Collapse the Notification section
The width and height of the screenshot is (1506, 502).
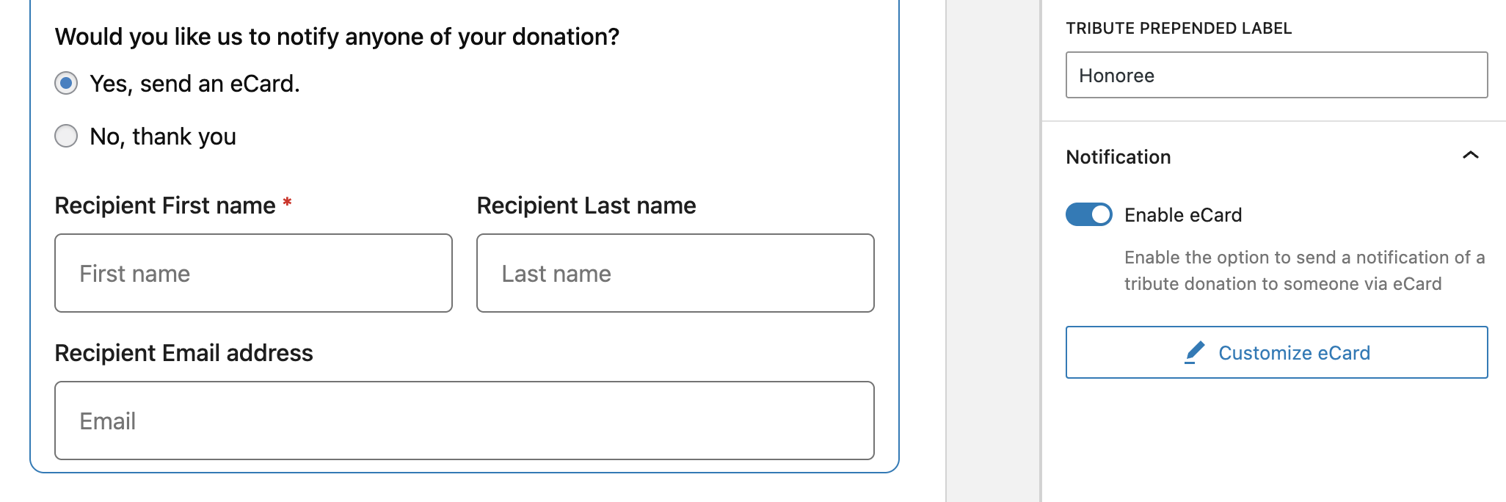[1470, 156]
